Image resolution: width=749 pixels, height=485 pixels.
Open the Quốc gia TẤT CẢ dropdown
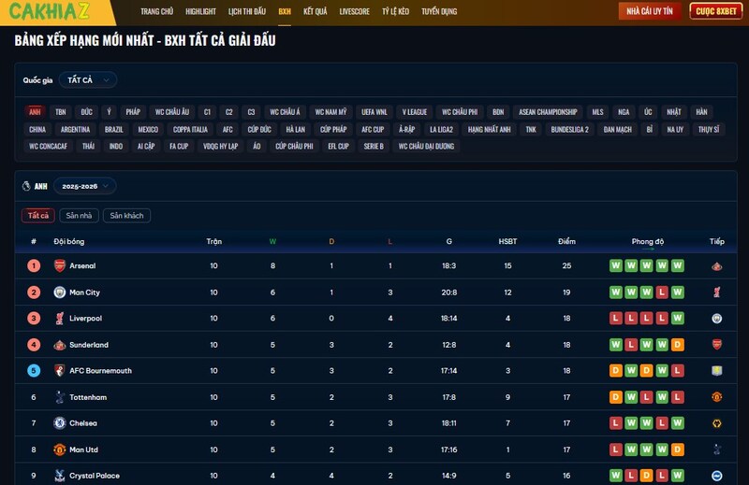click(88, 80)
